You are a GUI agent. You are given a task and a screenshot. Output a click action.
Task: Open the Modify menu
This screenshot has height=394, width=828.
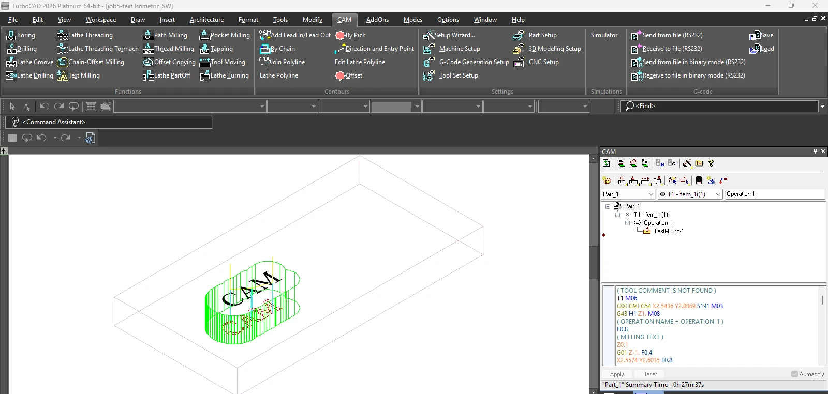tap(313, 20)
